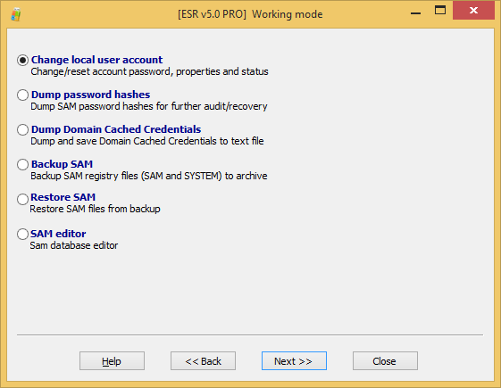Choose the Dump Domain Cached Credentials radio button
The width and height of the screenshot is (501, 388).
pos(22,129)
